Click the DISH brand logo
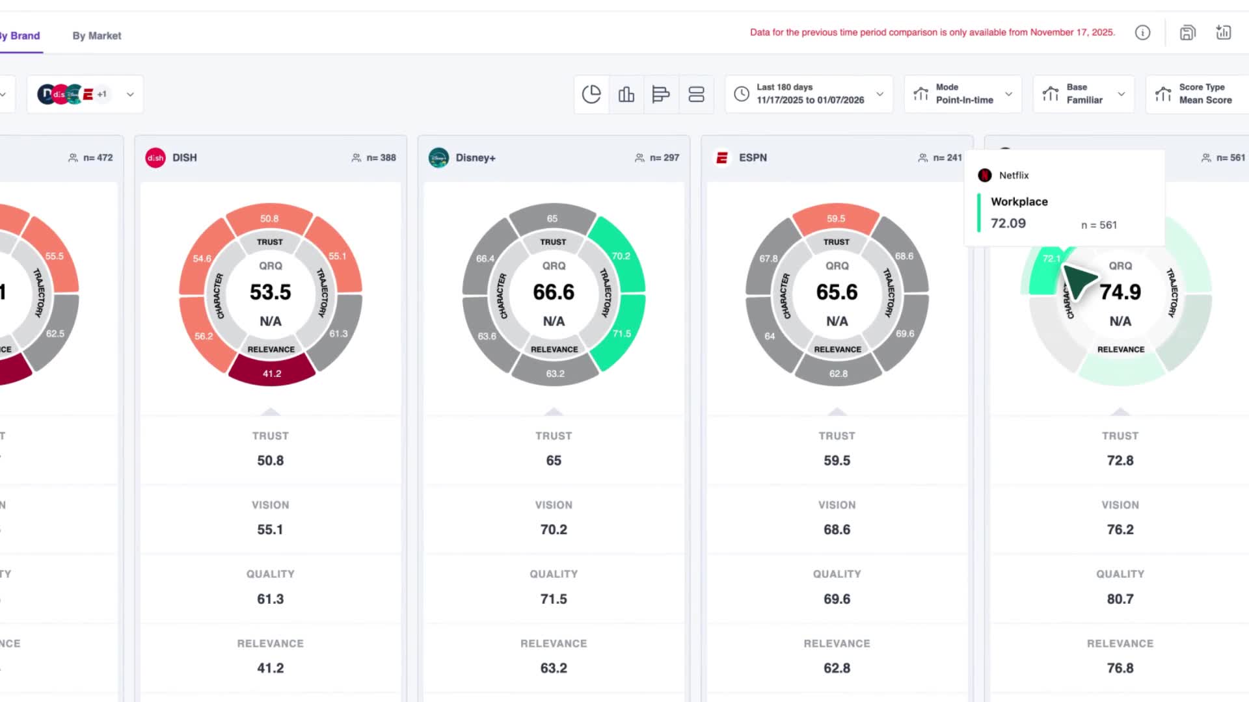The width and height of the screenshot is (1249, 702). click(155, 158)
